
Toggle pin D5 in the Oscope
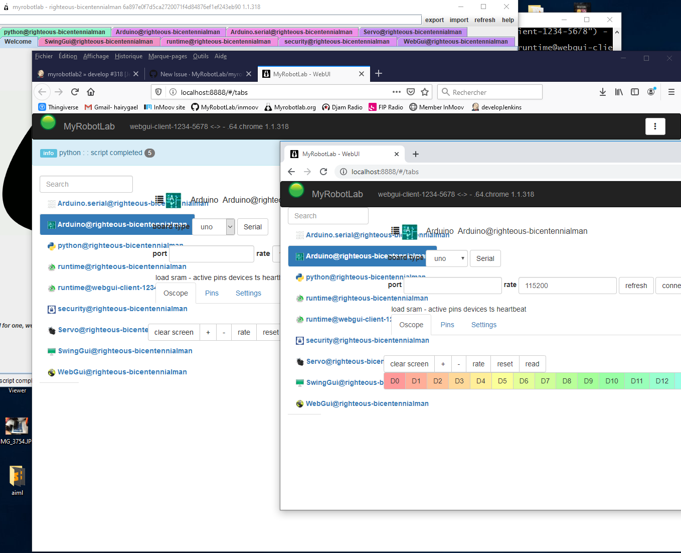click(502, 381)
